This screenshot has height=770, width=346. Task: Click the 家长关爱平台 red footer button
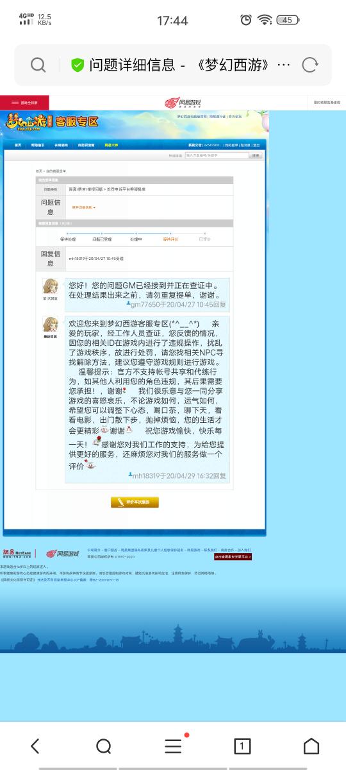233,557
